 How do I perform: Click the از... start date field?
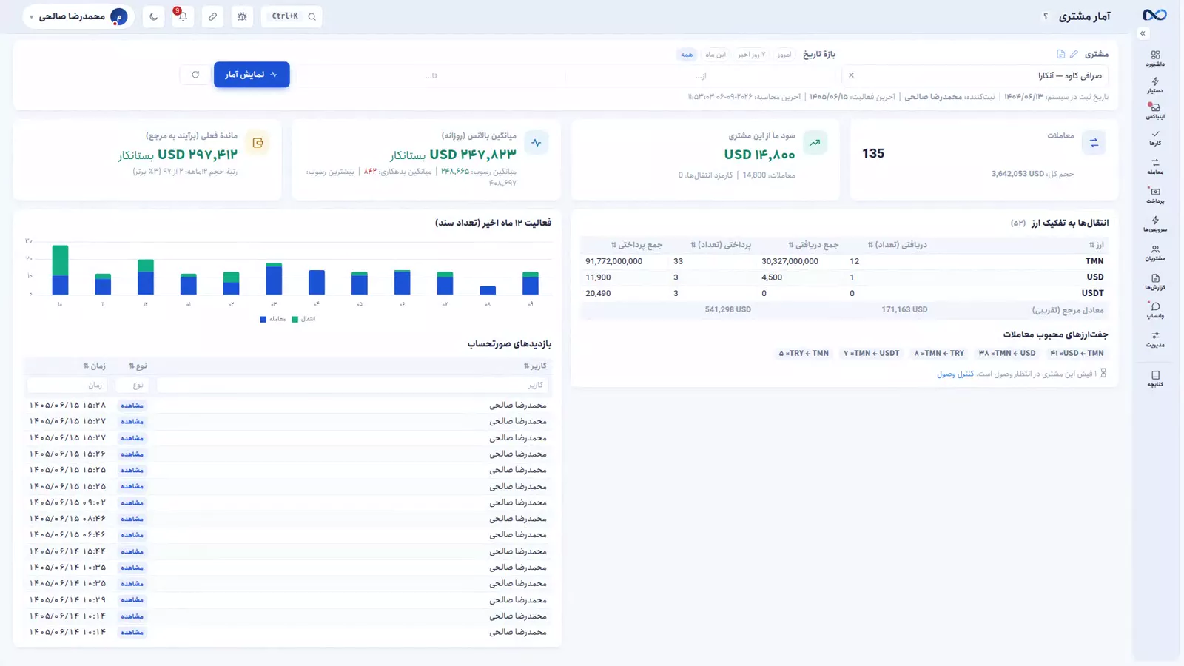pyautogui.click(x=702, y=75)
